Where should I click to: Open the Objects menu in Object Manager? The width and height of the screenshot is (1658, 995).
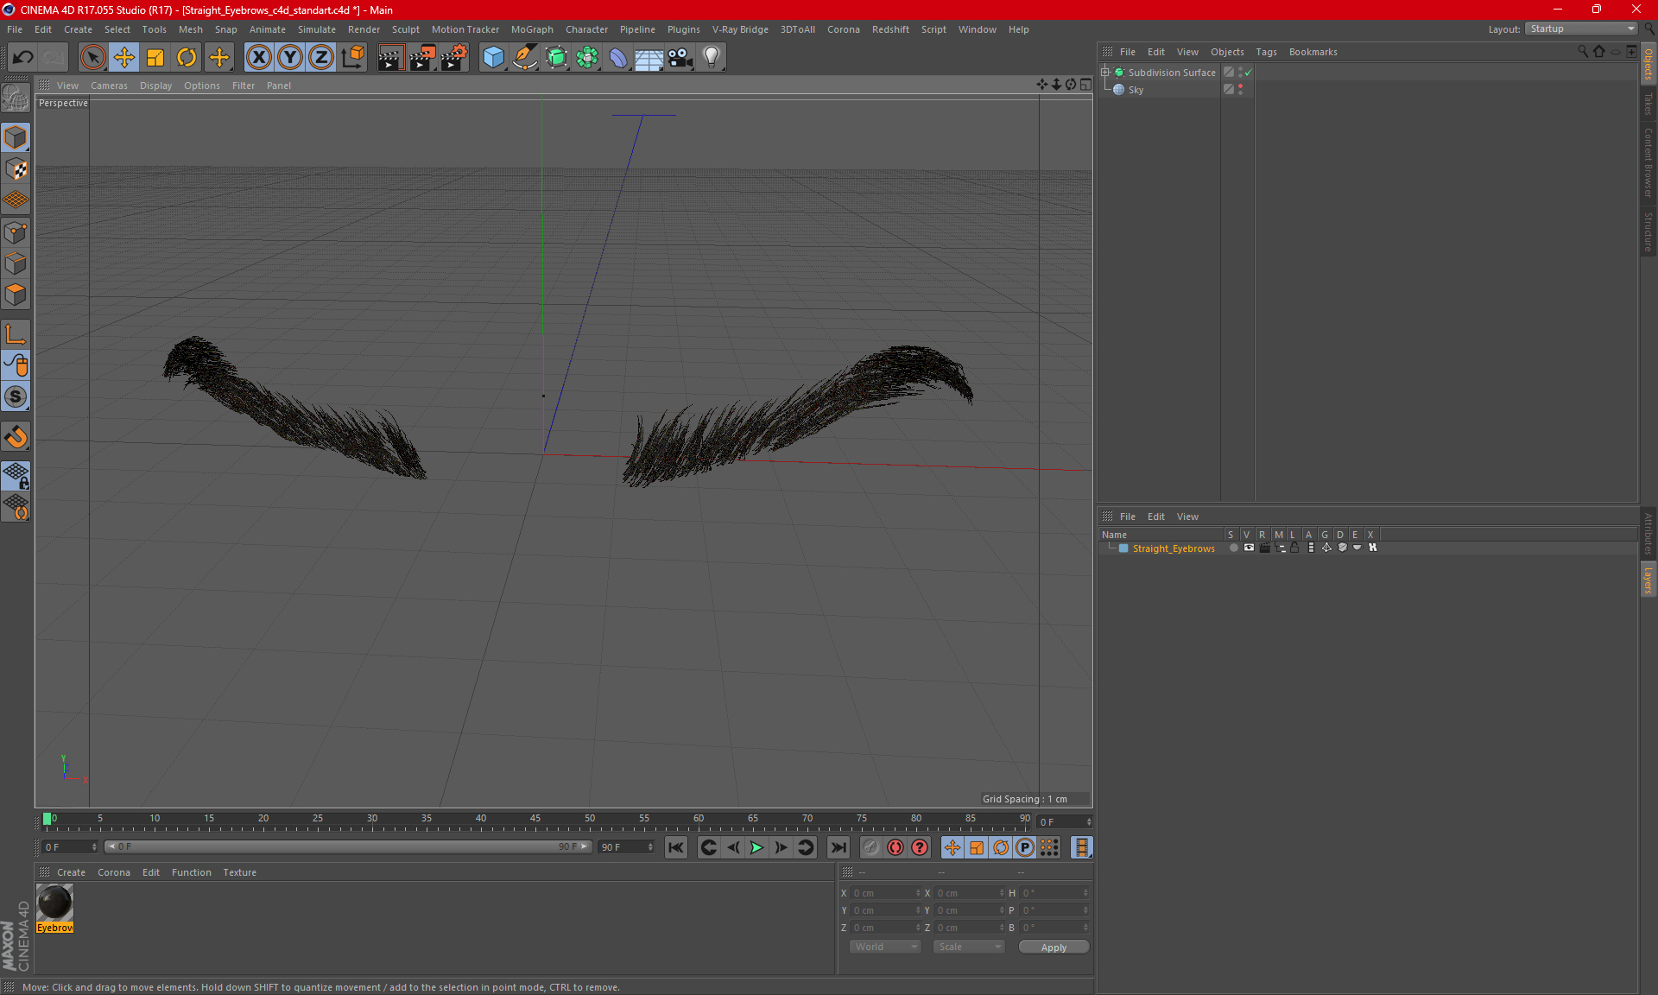tap(1227, 52)
